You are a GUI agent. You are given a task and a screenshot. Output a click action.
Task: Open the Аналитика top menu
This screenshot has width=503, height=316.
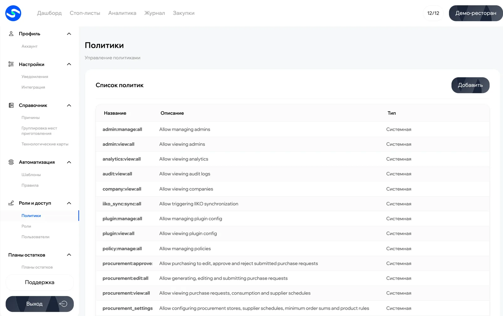(122, 13)
